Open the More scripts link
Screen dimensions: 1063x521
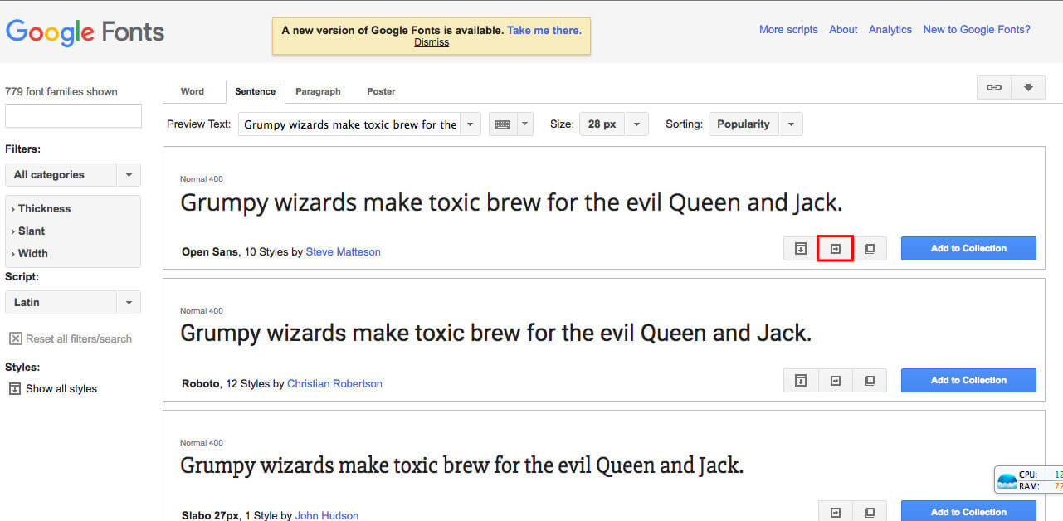tap(788, 30)
